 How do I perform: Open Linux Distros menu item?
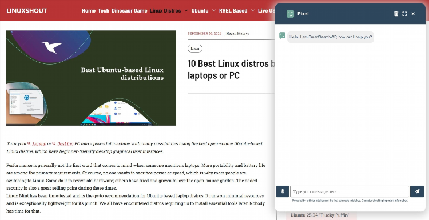click(165, 11)
